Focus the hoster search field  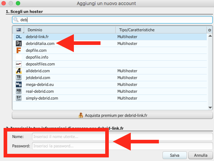[x=112, y=20]
